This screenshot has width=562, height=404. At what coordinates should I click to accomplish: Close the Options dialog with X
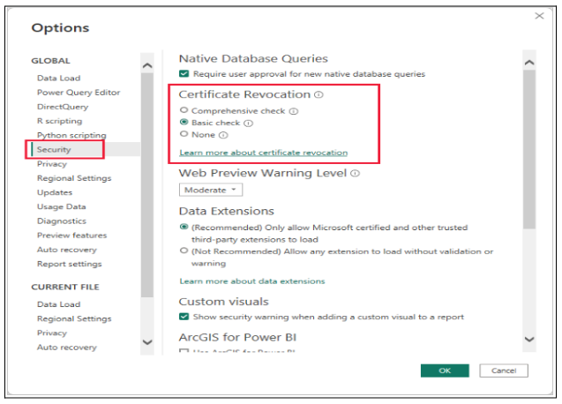click(x=539, y=17)
